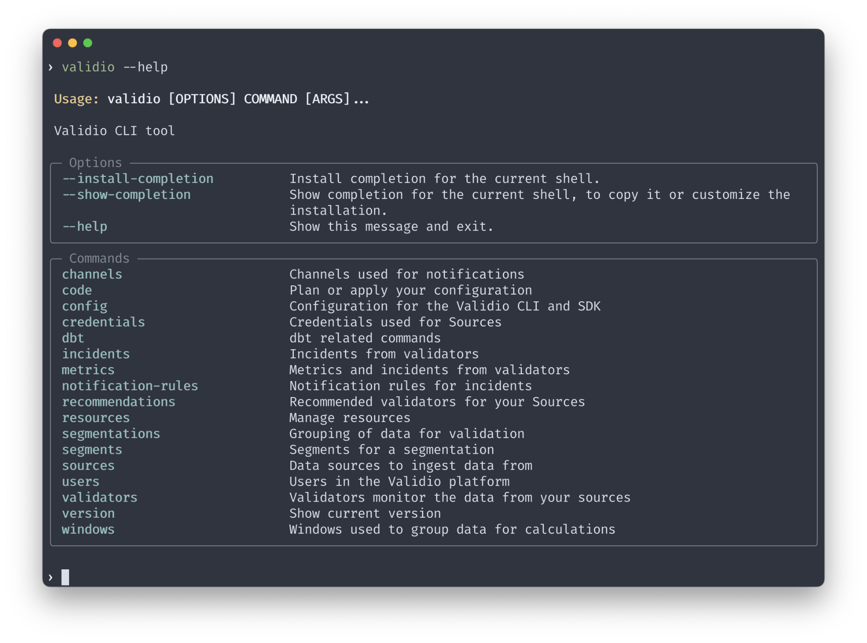Click the green maximize window button
The width and height of the screenshot is (867, 643).
(88, 43)
